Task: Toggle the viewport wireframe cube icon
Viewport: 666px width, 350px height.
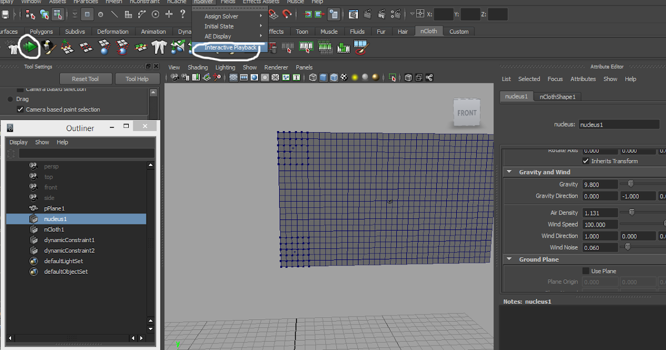Action: pos(313,78)
